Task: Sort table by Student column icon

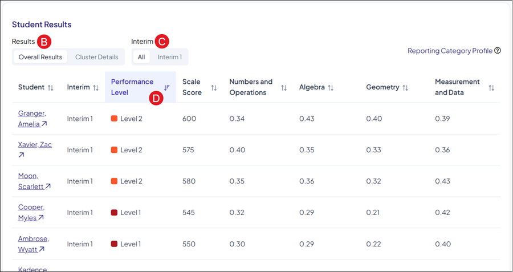Action: [51, 87]
